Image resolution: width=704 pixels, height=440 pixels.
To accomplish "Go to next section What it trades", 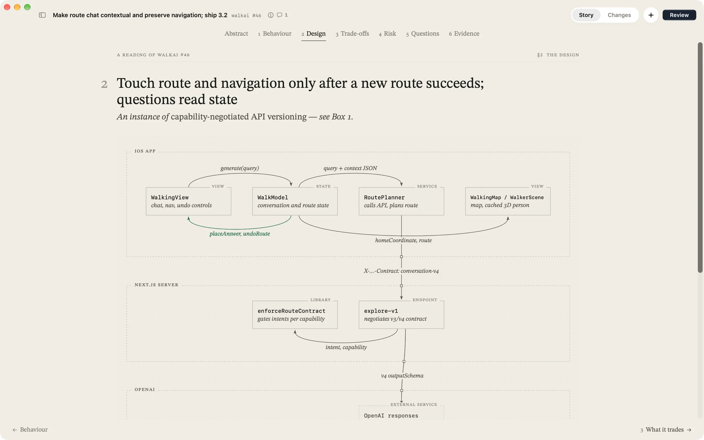I will pyautogui.click(x=666, y=429).
